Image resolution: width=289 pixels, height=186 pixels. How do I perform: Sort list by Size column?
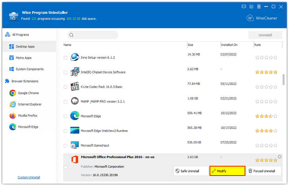(x=190, y=45)
